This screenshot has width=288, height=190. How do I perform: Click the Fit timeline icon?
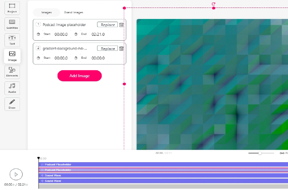tap(282, 153)
